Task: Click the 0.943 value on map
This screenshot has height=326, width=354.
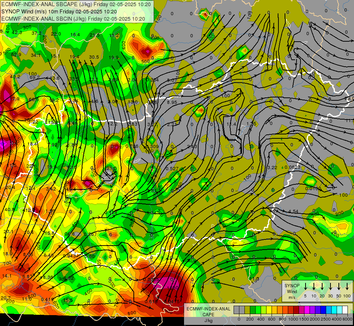Action: [69, 256]
